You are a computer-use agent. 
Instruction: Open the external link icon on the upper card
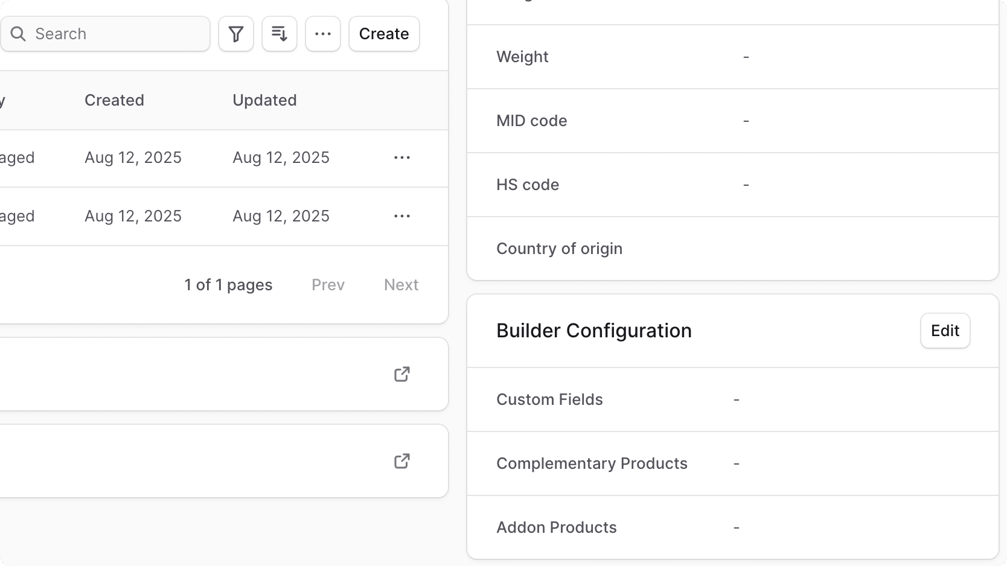401,374
